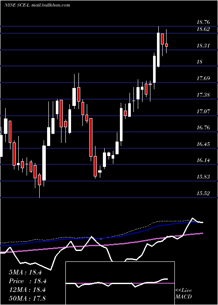Screen dimensions: 218x305
Task: Click the 17.69 price axis label
Action: (x=204, y=78)
